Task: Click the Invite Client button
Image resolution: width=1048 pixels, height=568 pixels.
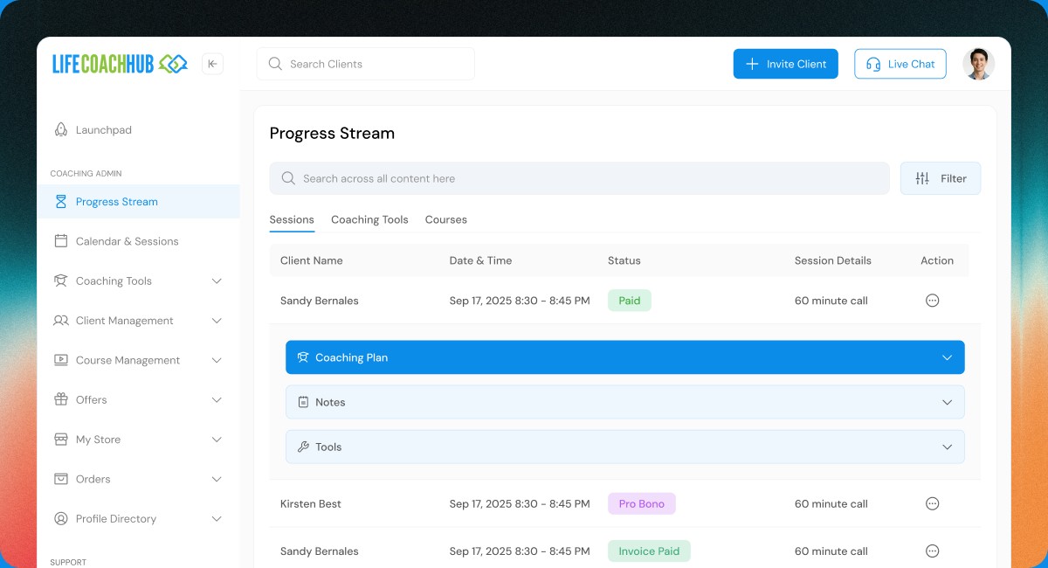Action: 786,64
